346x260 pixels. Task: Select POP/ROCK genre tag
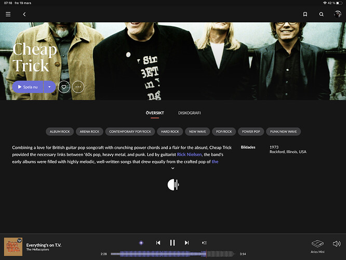coord(224,132)
